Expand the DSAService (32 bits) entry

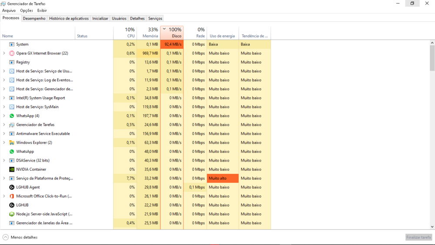(x=4, y=160)
